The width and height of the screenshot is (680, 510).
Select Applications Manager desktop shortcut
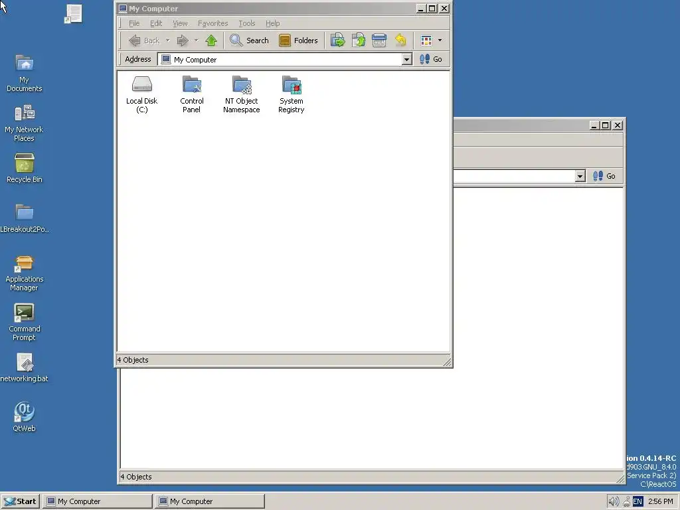[25, 273]
